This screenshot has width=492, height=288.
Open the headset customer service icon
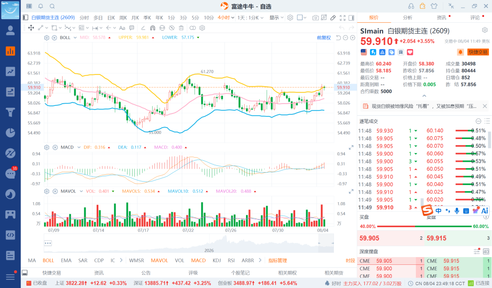pyautogui.click(x=411, y=6)
